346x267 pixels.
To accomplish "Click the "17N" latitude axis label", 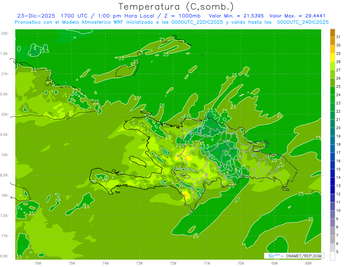I will (x=4, y=236).
